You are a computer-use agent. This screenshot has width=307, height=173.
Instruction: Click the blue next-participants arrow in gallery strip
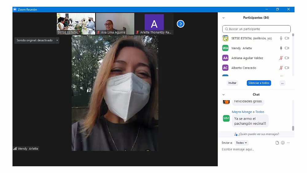[181, 24]
